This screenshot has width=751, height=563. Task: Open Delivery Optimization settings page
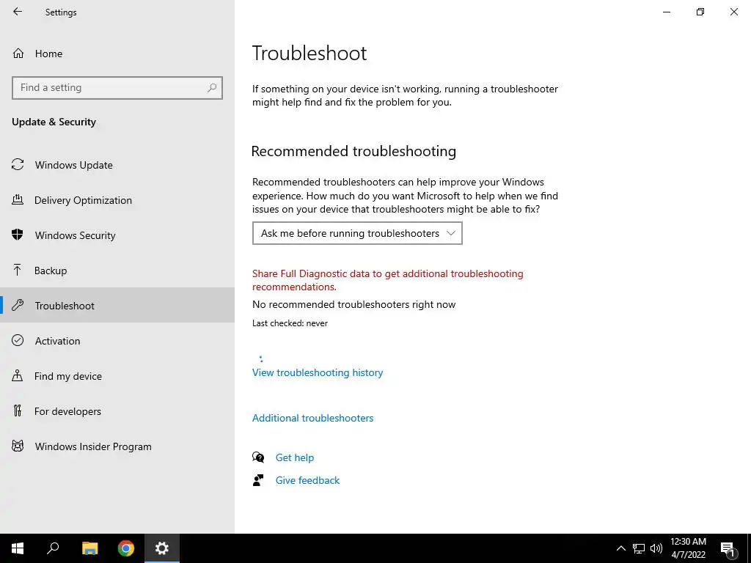tap(117, 200)
